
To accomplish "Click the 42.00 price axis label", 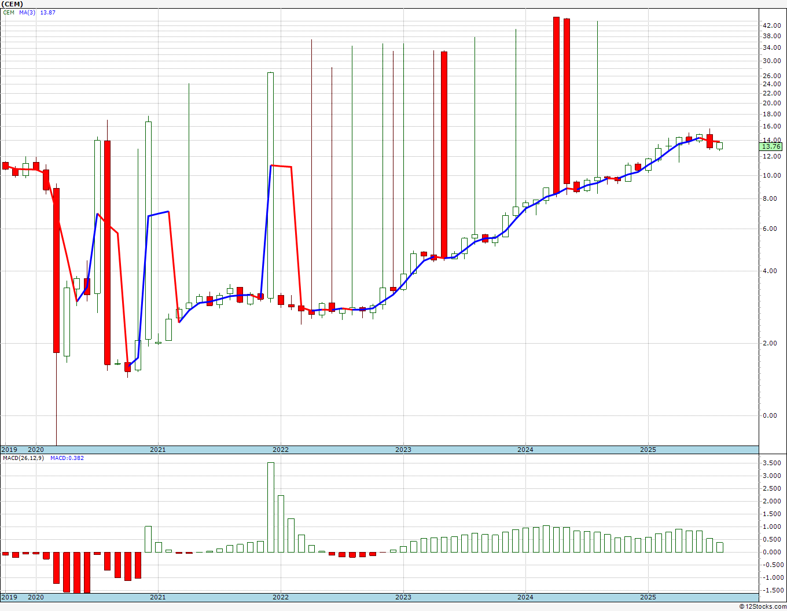I will click(772, 25).
